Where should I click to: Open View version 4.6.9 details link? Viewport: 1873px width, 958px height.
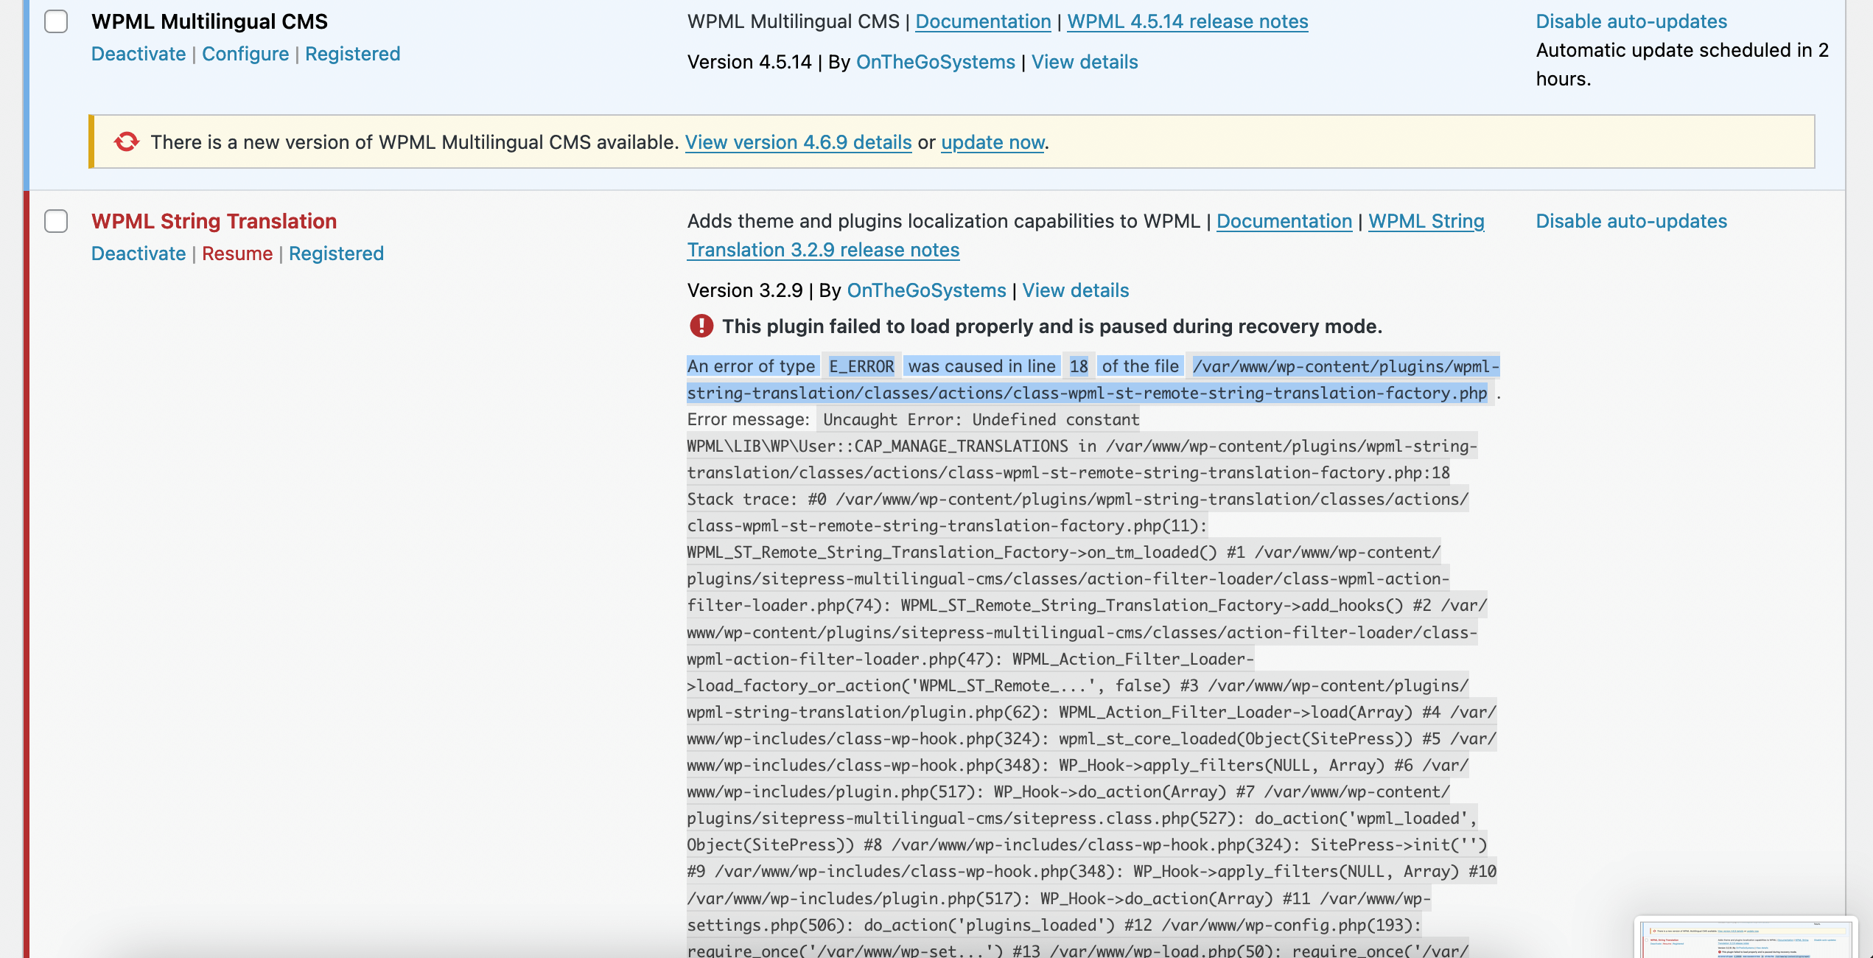[x=799, y=142]
